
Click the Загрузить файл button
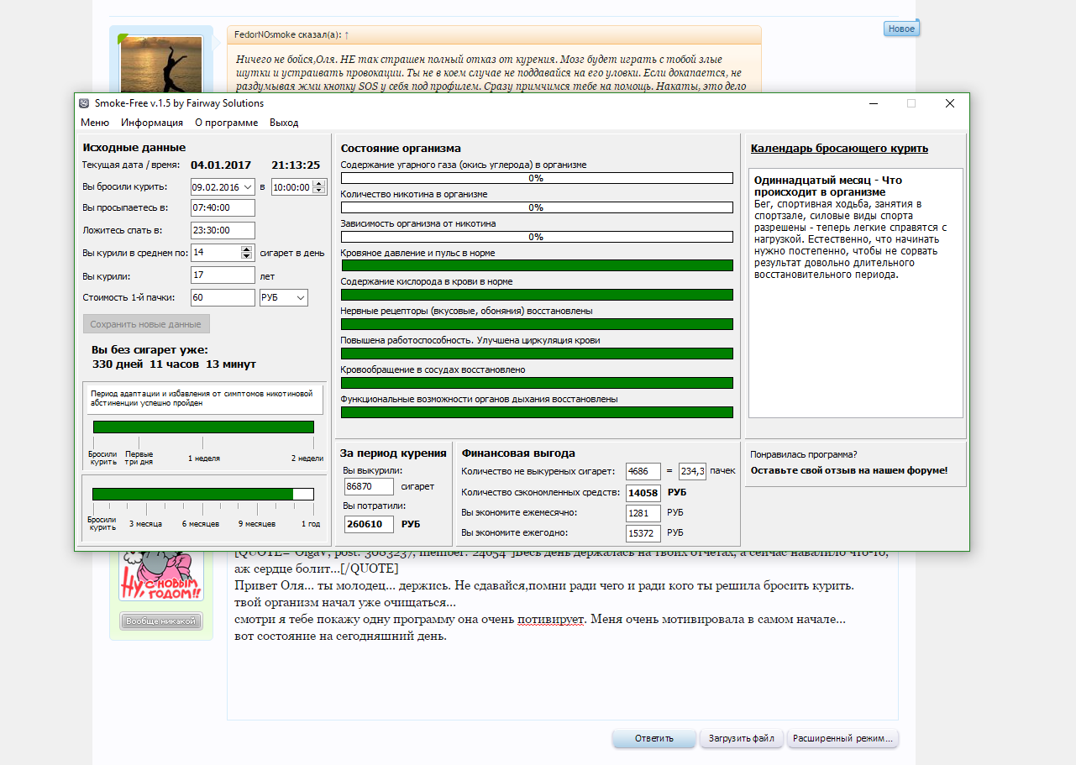click(x=742, y=739)
